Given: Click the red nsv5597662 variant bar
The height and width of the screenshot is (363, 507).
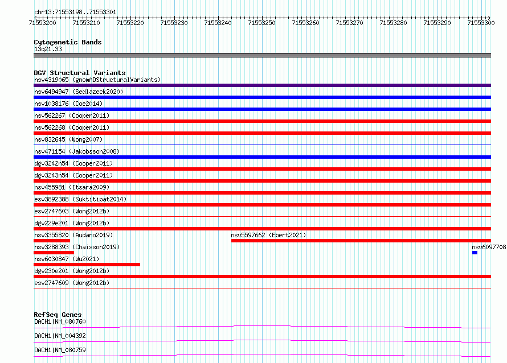Looking at the screenshot, I should click(x=361, y=241).
